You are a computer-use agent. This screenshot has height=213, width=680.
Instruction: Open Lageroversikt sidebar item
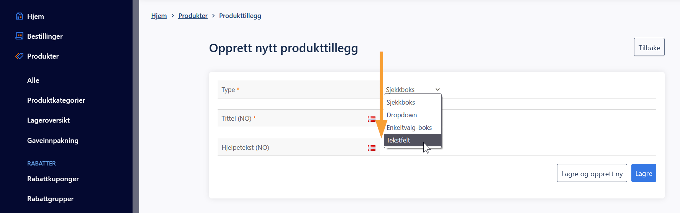coord(48,120)
